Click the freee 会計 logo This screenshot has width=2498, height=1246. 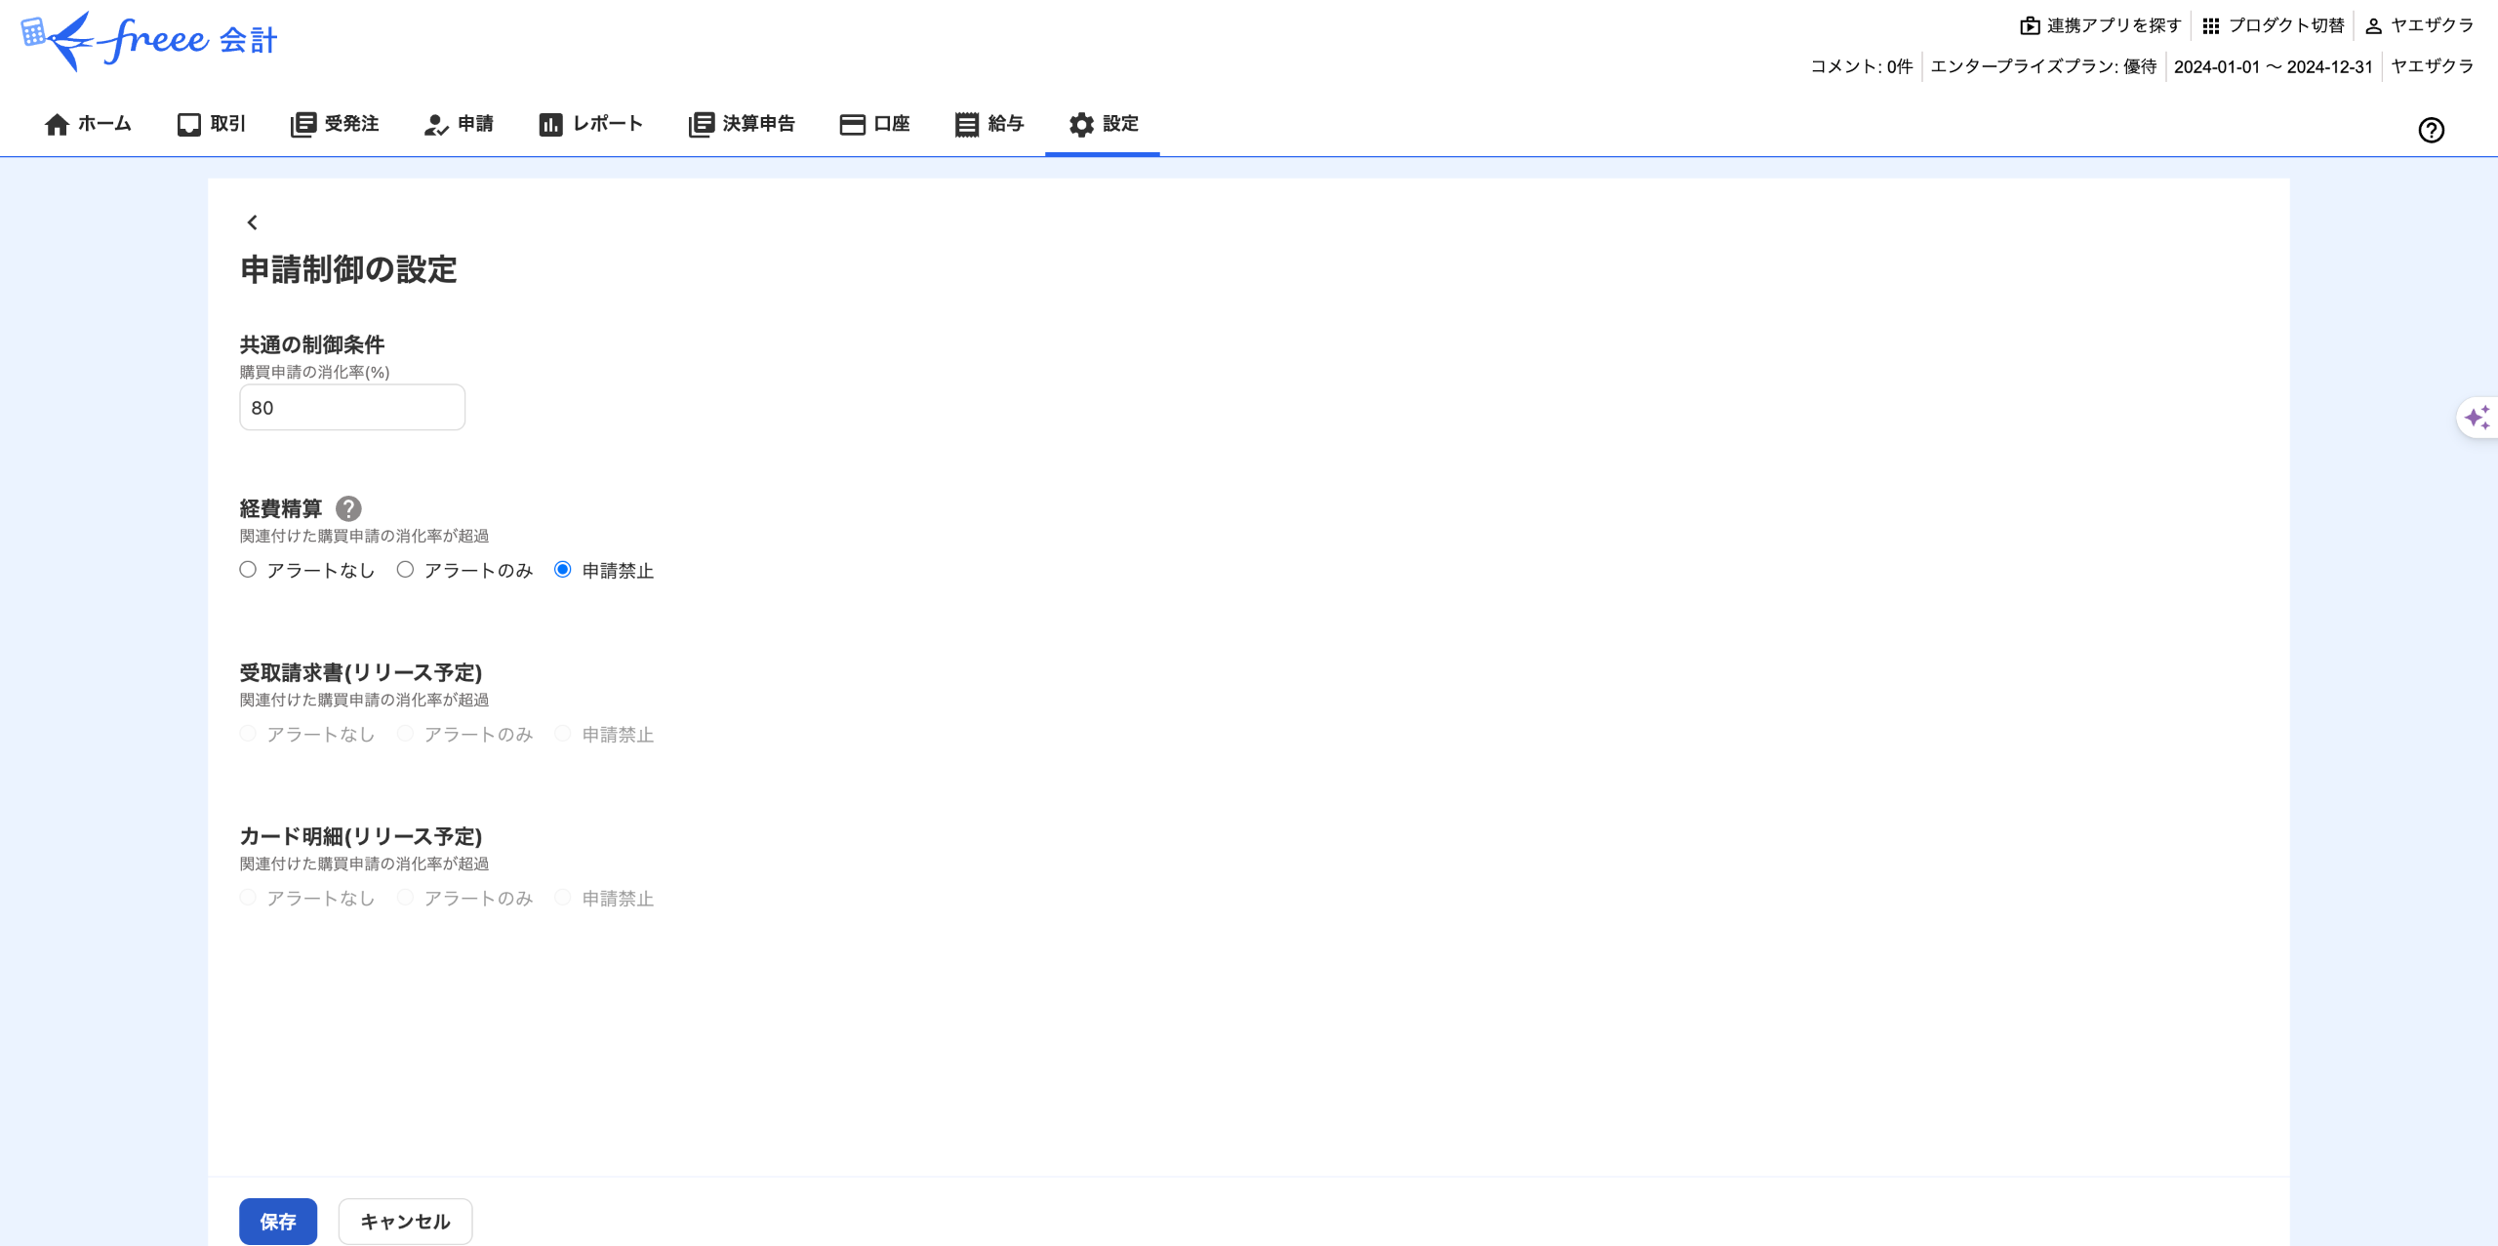[x=149, y=40]
